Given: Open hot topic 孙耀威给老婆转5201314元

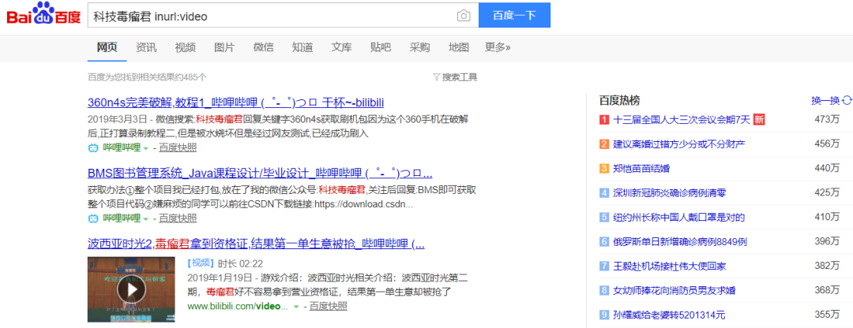Looking at the screenshot, I should (669, 315).
